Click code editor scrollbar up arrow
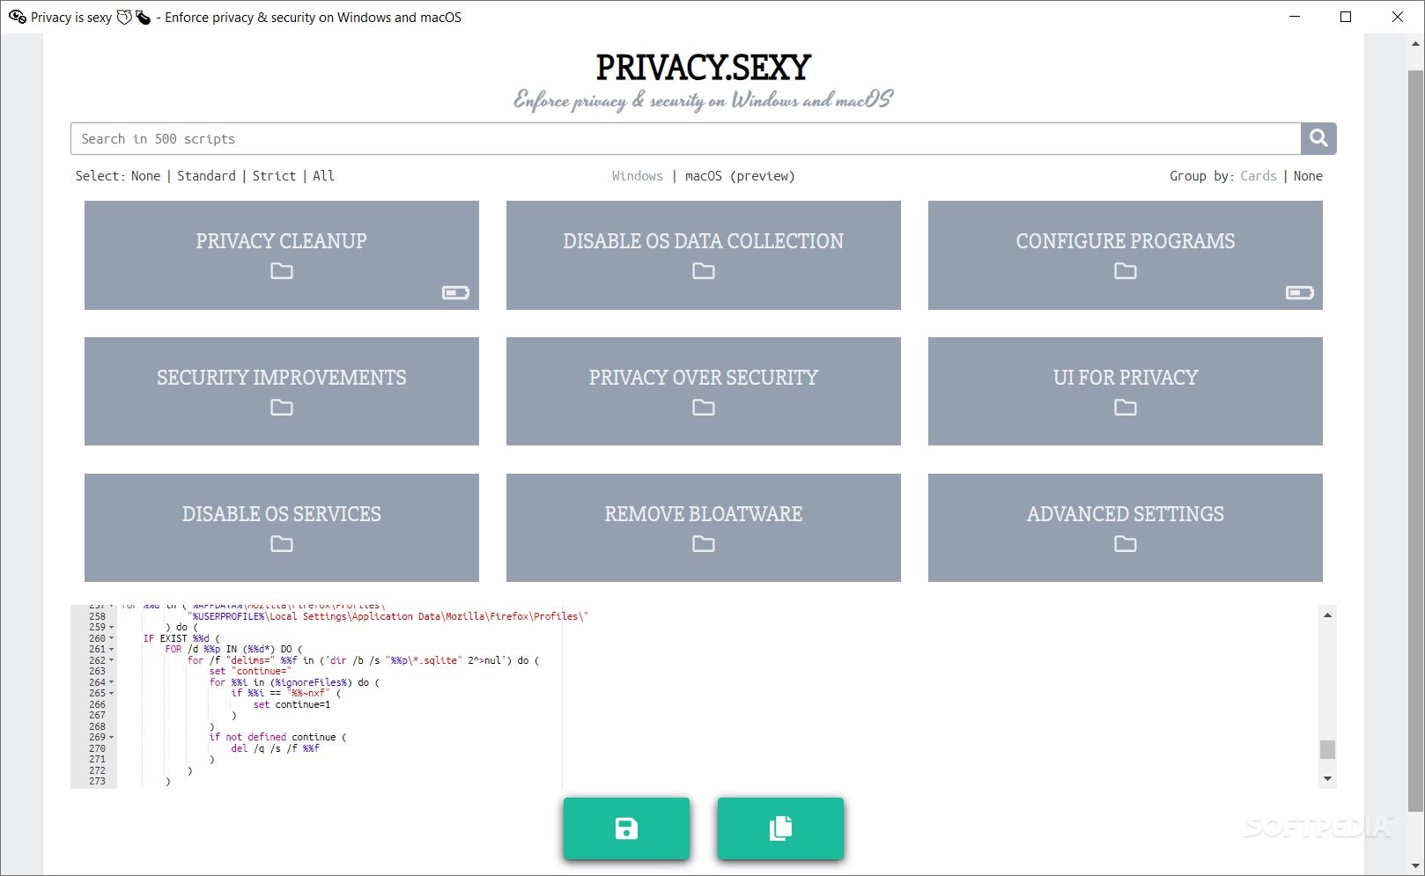This screenshot has width=1425, height=876. tap(1327, 615)
